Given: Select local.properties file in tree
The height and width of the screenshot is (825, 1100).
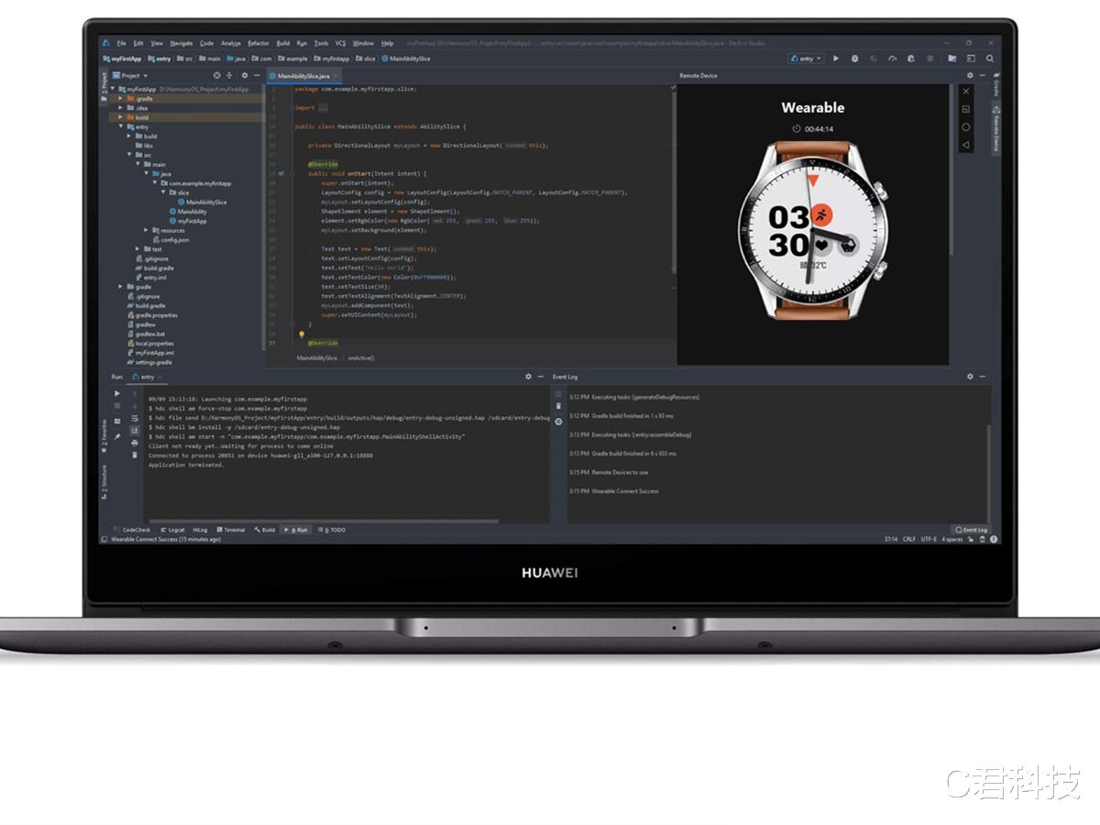Looking at the screenshot, I should (x=149, y=344).
